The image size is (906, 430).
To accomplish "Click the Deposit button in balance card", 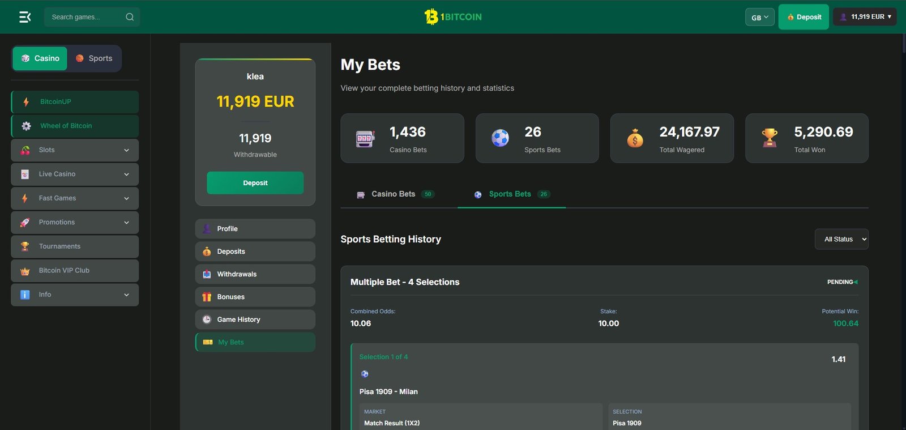I will coord(255,183).
